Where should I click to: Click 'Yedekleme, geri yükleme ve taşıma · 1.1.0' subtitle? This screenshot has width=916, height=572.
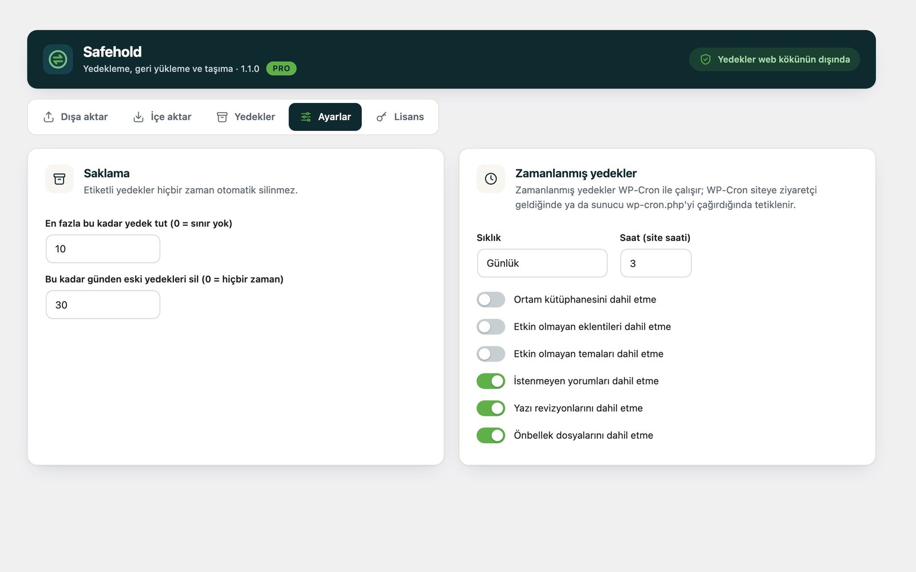tap(171, 69)
